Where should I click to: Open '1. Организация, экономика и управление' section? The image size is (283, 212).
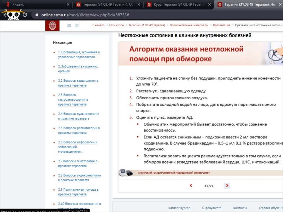(x=79, y=54)
